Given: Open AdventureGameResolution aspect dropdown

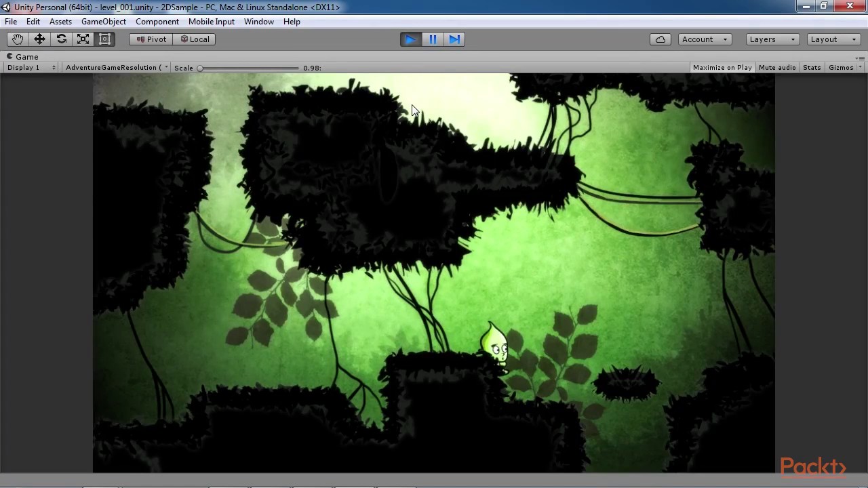Looking at the screenshot, I should click(x=116, y=68).
